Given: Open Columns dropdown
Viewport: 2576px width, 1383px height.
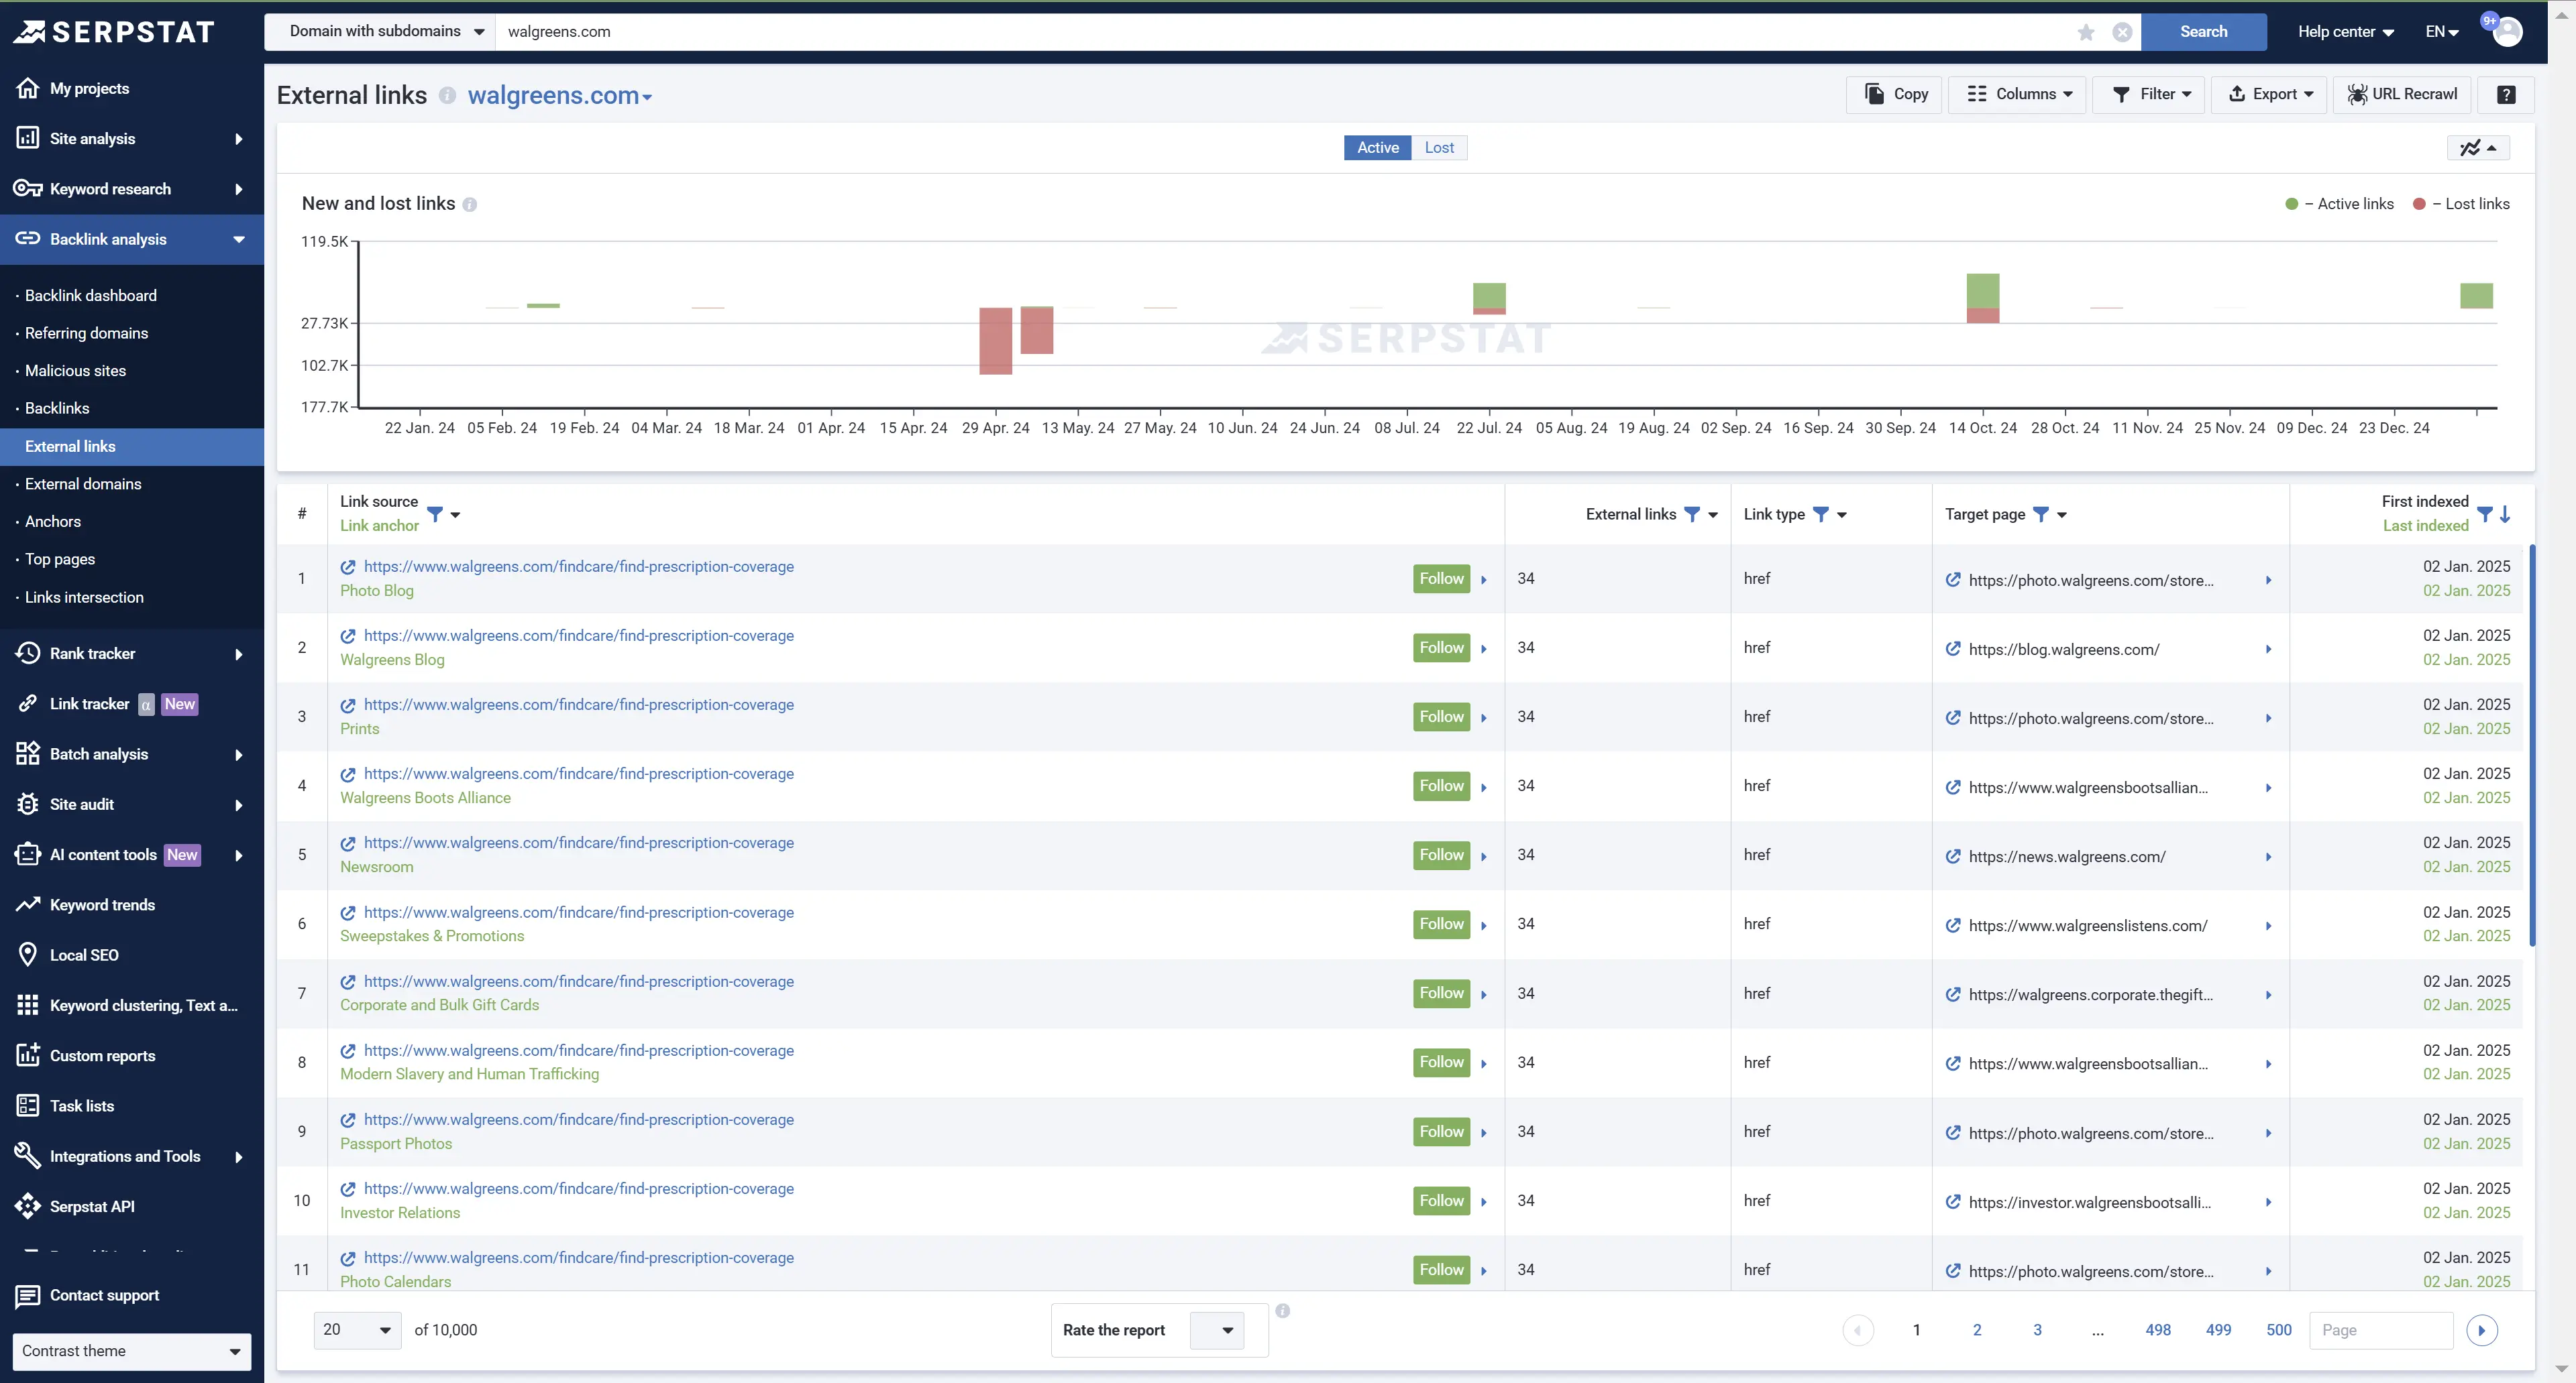Looking at the screenshot, I should pyautogui.click(x=2017, y=94).
